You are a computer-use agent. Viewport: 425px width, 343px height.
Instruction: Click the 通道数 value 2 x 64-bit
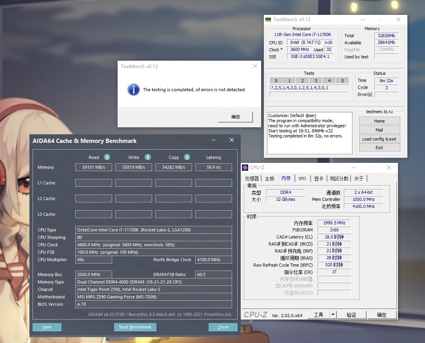[x=363, y=192]
